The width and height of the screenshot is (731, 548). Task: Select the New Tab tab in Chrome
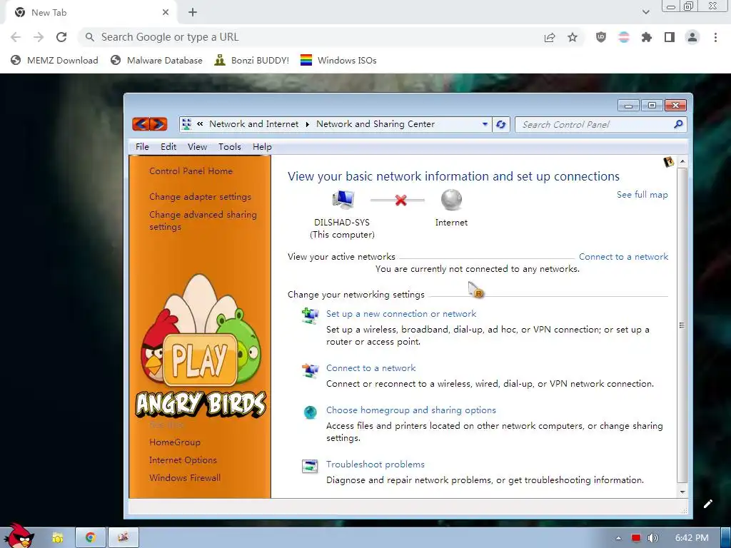pos(91,13)
